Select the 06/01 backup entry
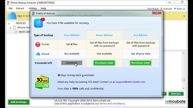This screenshot has width=193, height=108. [24, 32]
